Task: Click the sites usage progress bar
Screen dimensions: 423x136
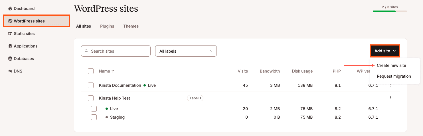Action: click(390, 11)
